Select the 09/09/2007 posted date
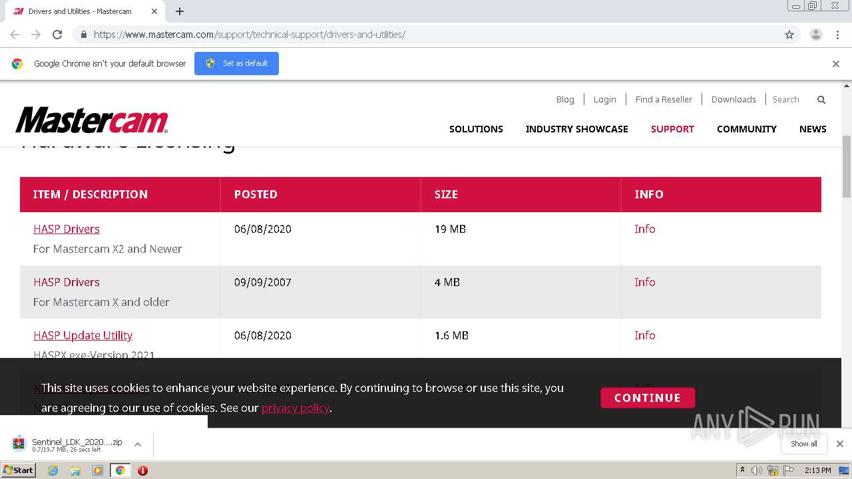This screenshot has width=852, height=479. coord(263,282)
